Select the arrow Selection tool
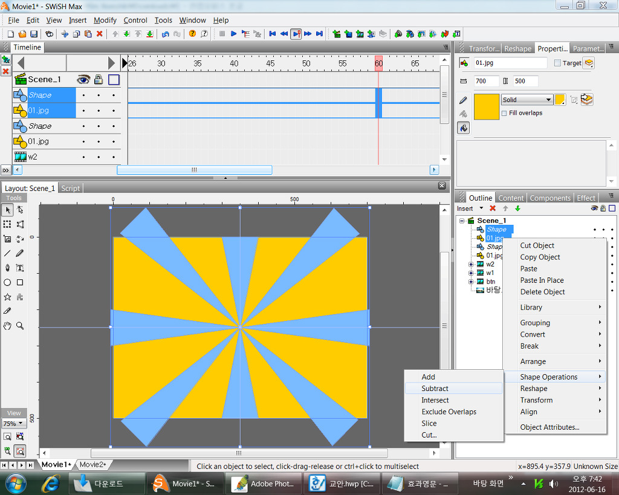 click(7, 210)
